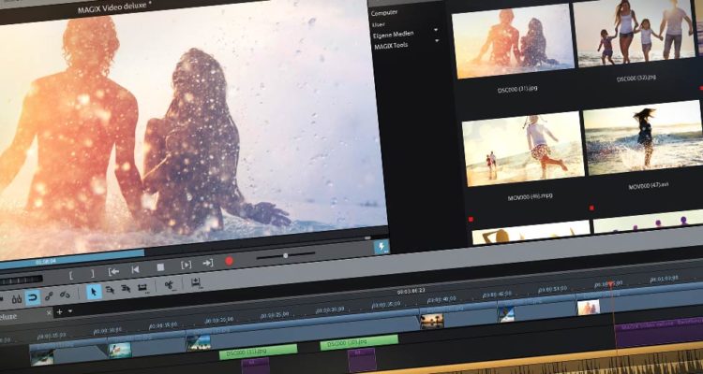Select the MOV000 (46).mpg thumbnail
The height and width of the screenshot is (374, 703).
[x=523, y=149]
